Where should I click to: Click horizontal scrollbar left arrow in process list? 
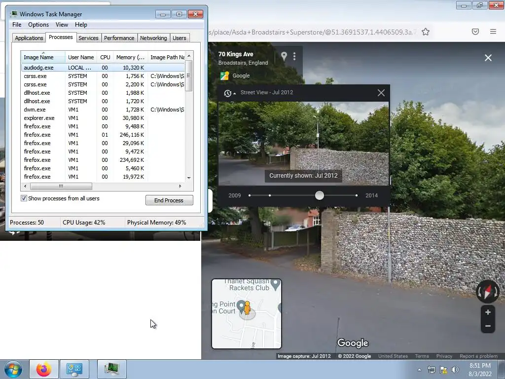pyautogui.click(x=25, y=186)
